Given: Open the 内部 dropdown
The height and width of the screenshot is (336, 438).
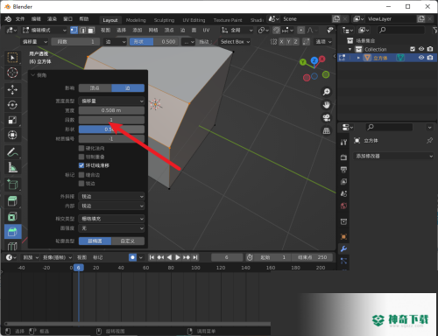Looking at the screenshot, I should [x=111, y=206].
